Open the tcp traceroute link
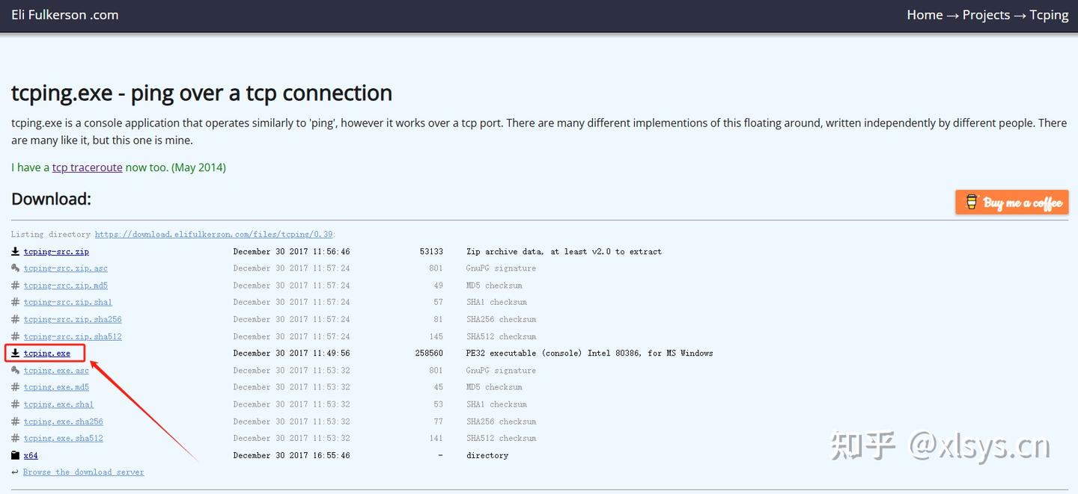This screenshot has width=1078, height=494. coord(87,167)
